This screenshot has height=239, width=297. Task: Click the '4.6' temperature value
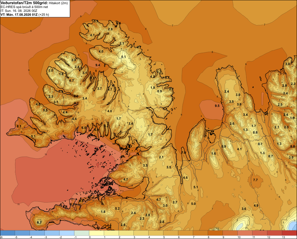185,178
